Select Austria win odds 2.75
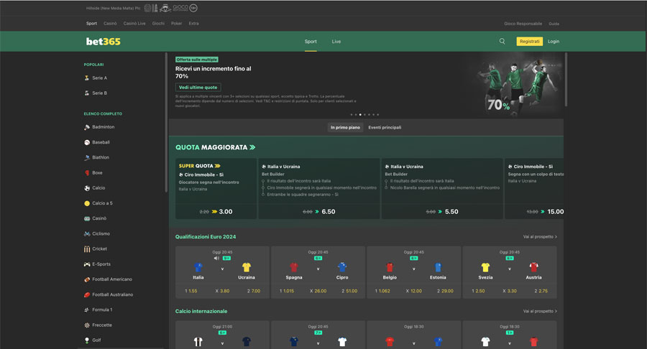This screenshot has height=349, width=647. (541, 291)
